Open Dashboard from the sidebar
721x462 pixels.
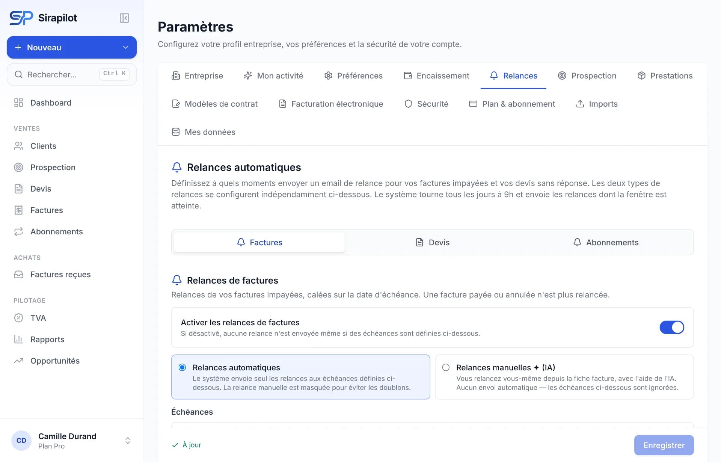[x=72, y=103]
